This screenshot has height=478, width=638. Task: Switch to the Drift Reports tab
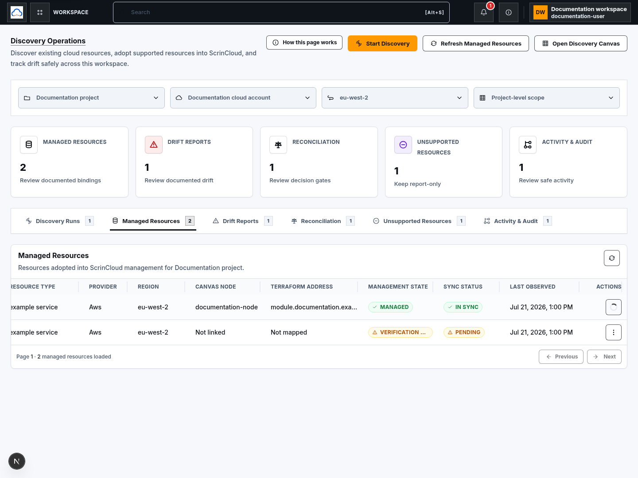tap(242, 221)
